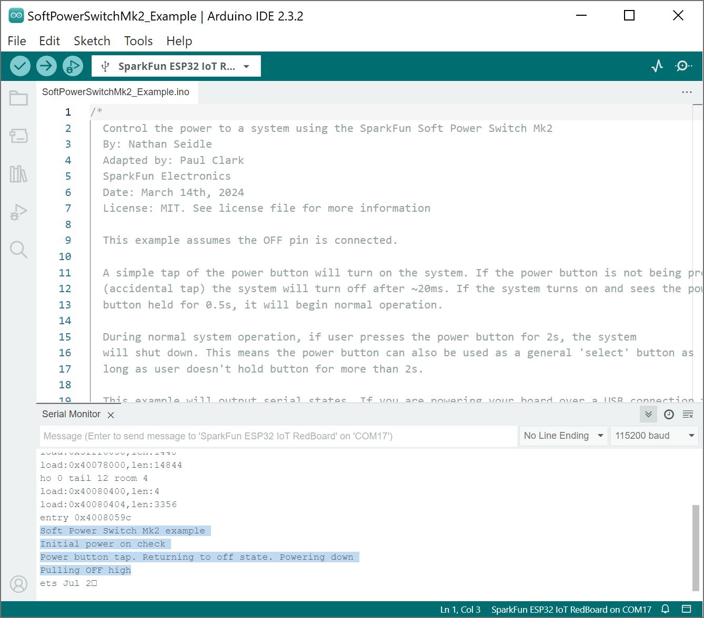The image size is (704, 618).
Task: Select the Serial Monitor tab label
Action: 71,414
